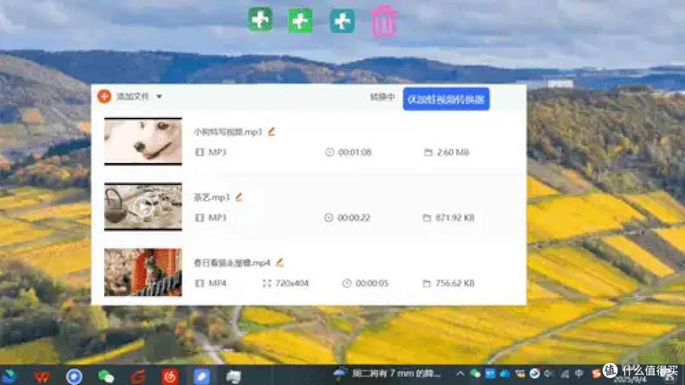Rename 茶艺.mp3 using its pencil icon

pos(239,197)
